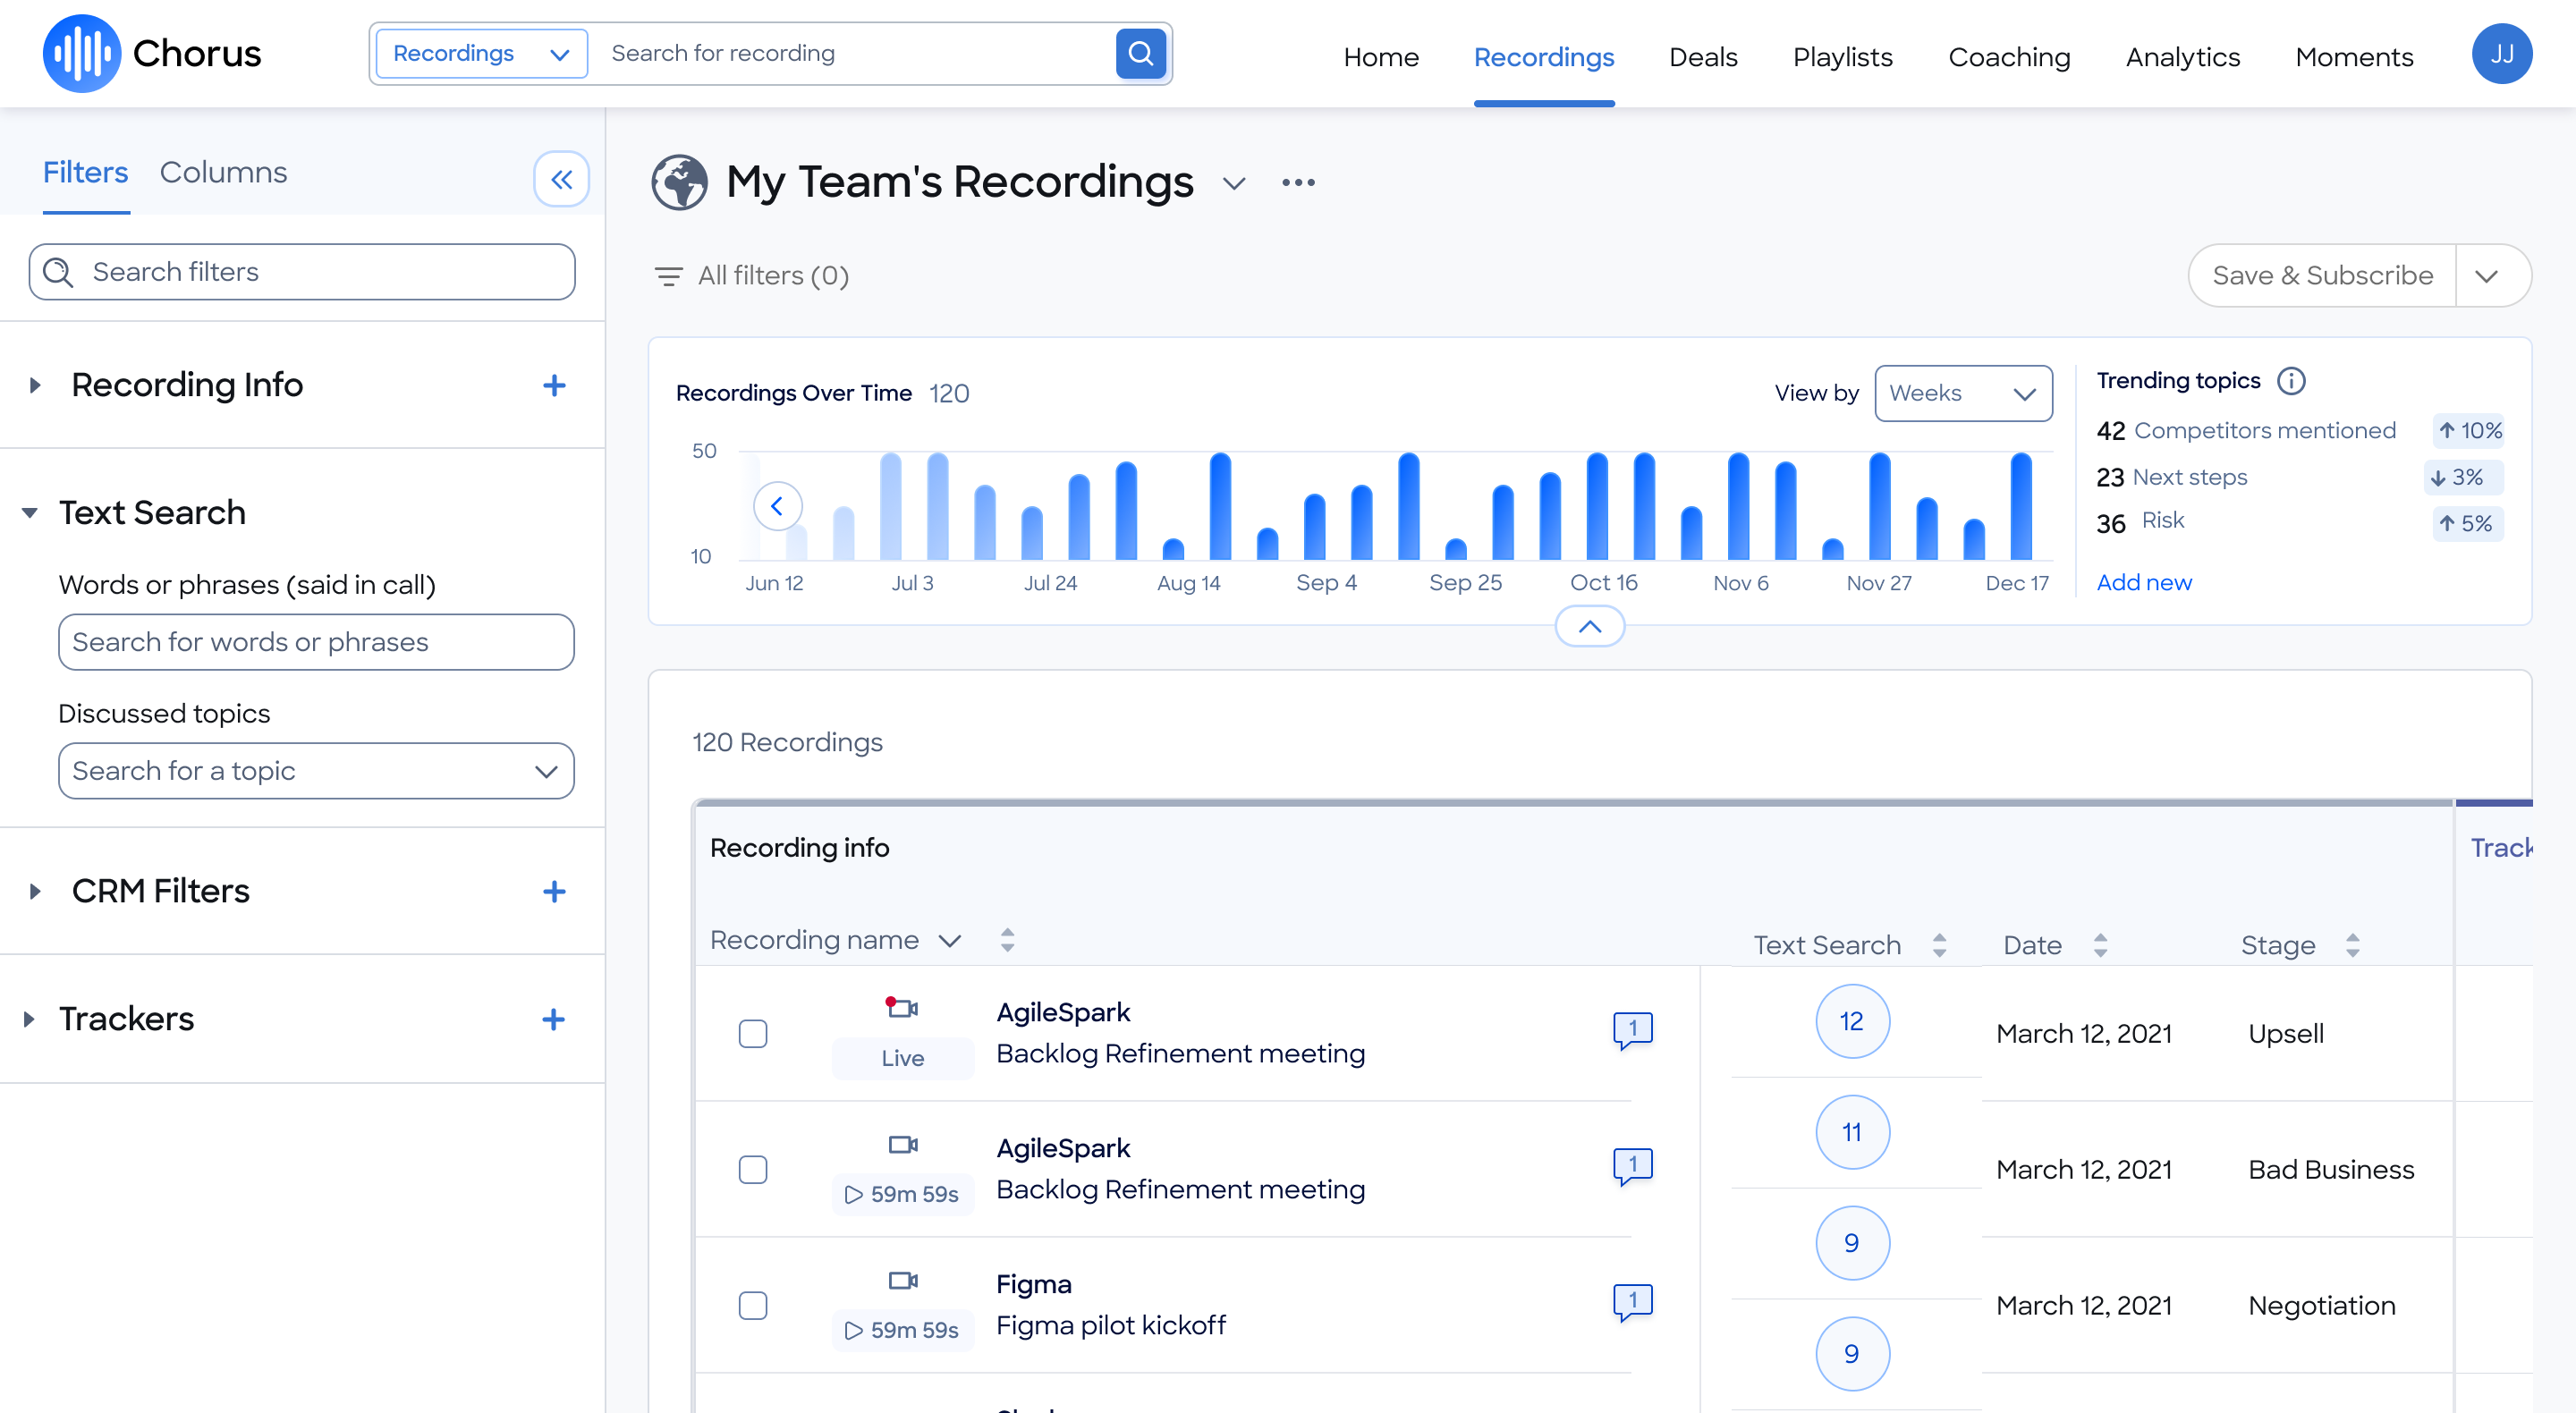Screen dimensions: 2576x1413
Task: Add a Recording Info filter with plus icon
Action: point(554,385)
